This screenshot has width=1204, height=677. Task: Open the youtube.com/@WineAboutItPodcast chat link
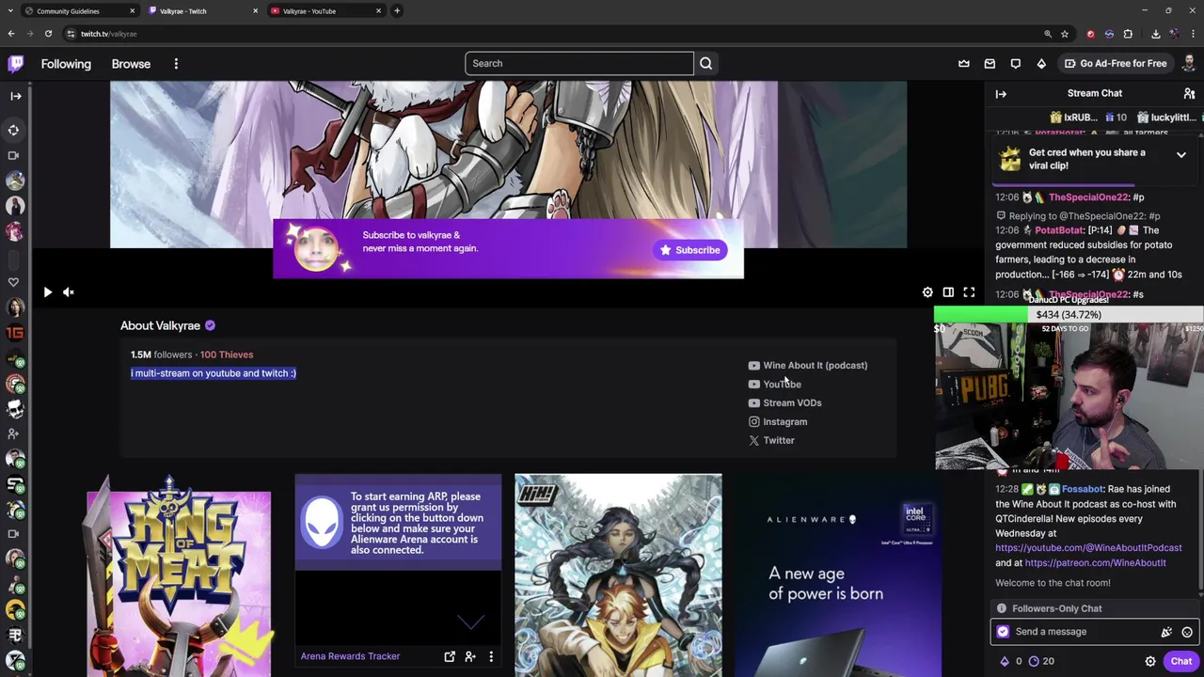[1088, 547]
